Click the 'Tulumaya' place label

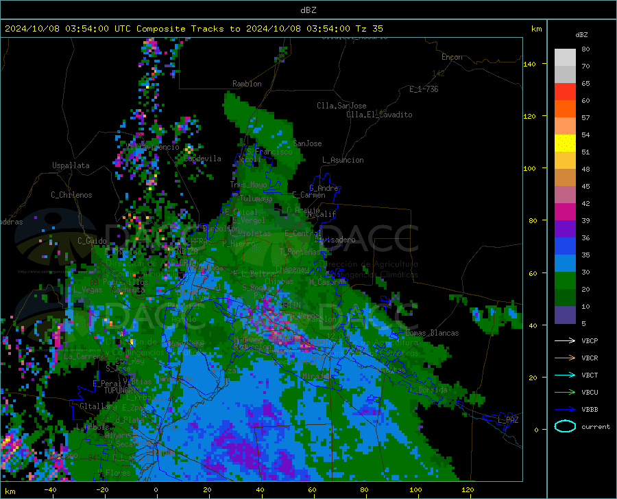point(256,198)
